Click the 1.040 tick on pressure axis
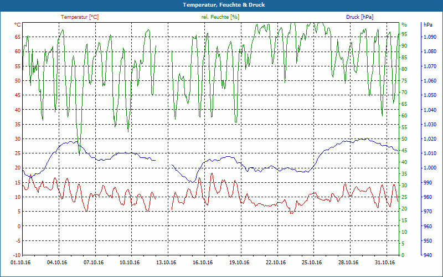 430,110
